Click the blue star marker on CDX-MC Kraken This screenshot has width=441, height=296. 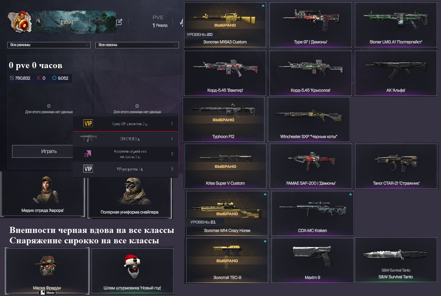[x=350, y=194]
